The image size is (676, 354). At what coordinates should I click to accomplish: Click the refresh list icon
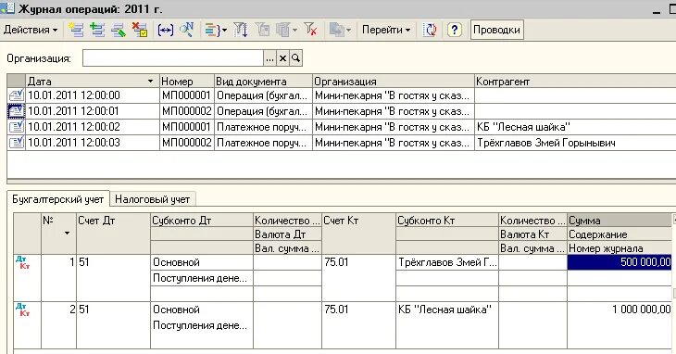tap(430, 30)
